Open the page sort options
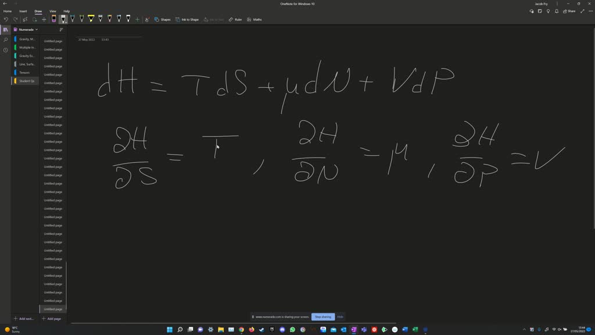The width and height of the screenshot is (595, 335). pos(62,29)
